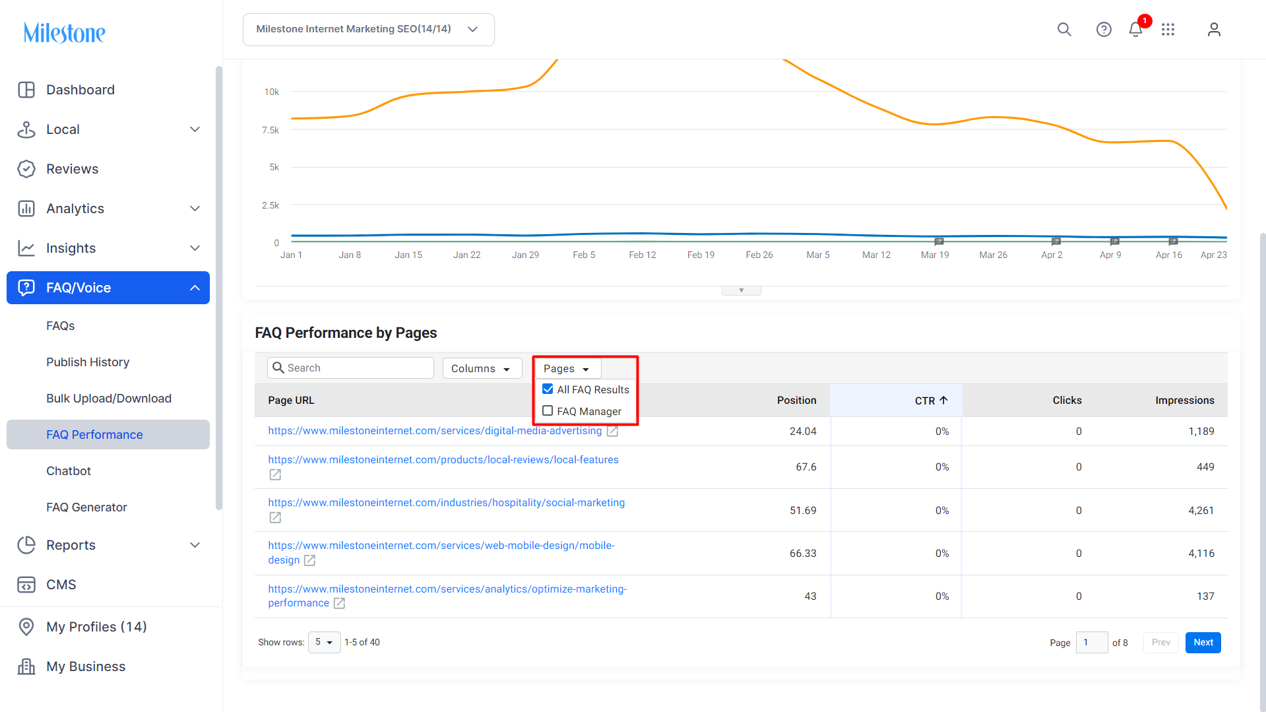Viewport: 1266px width, 712px height.
Task: Click the Insights sidebar icon
Action: click(x=26, y=248)
